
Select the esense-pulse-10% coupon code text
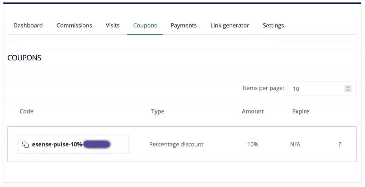point(57,144)
